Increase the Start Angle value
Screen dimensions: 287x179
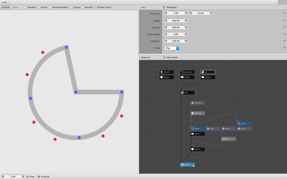pos(186,34)
